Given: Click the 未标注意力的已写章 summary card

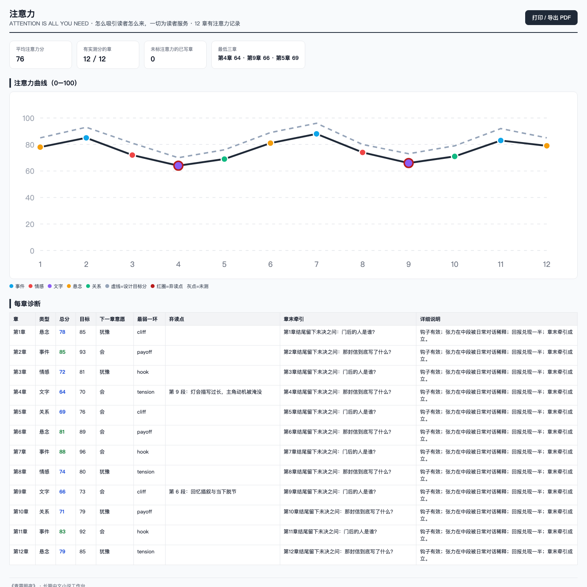Looking at the screenshot, I should pos(175,55).
